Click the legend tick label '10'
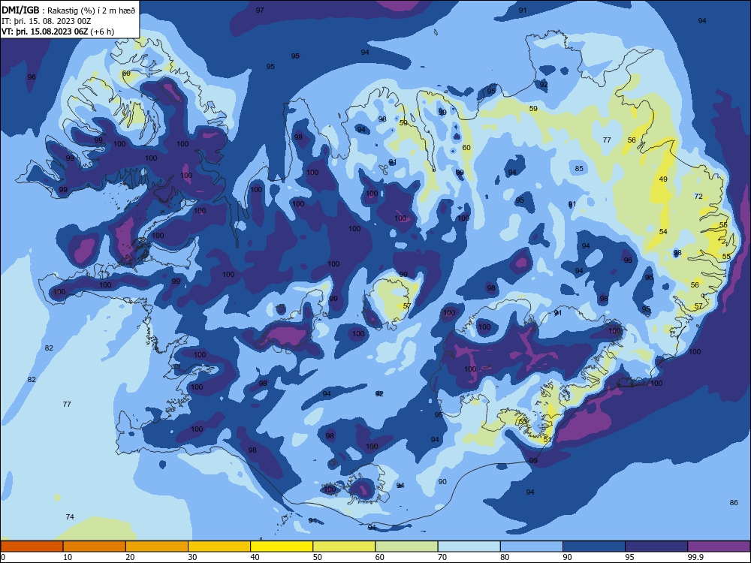751x563 pixels. 68,557
